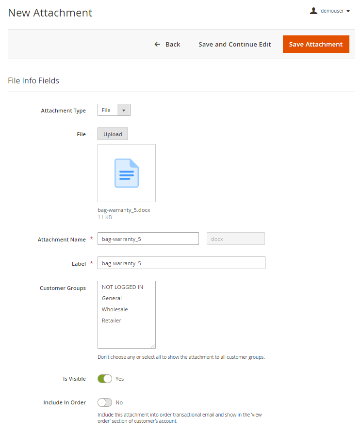Disable the Is Visible toggle

click(105, 379)
